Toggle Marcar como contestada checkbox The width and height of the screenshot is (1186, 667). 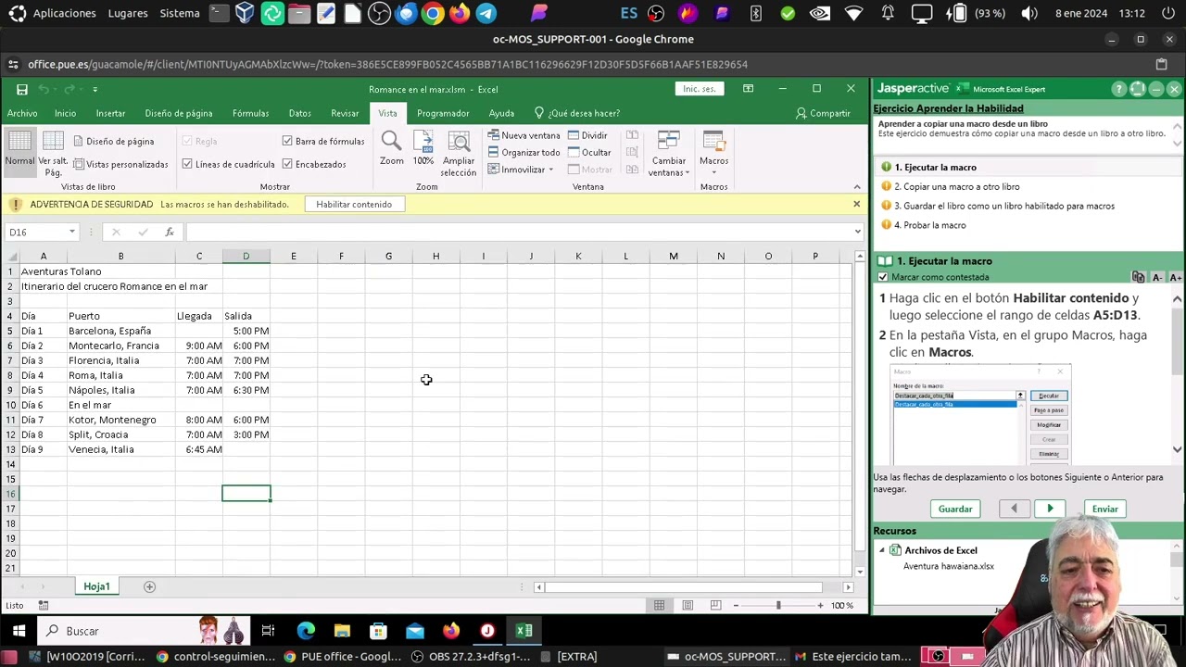pos(882,277)
